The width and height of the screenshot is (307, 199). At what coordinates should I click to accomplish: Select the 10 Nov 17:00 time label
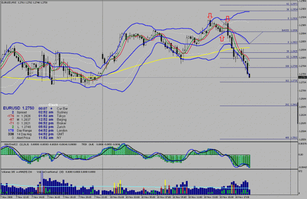242,197
